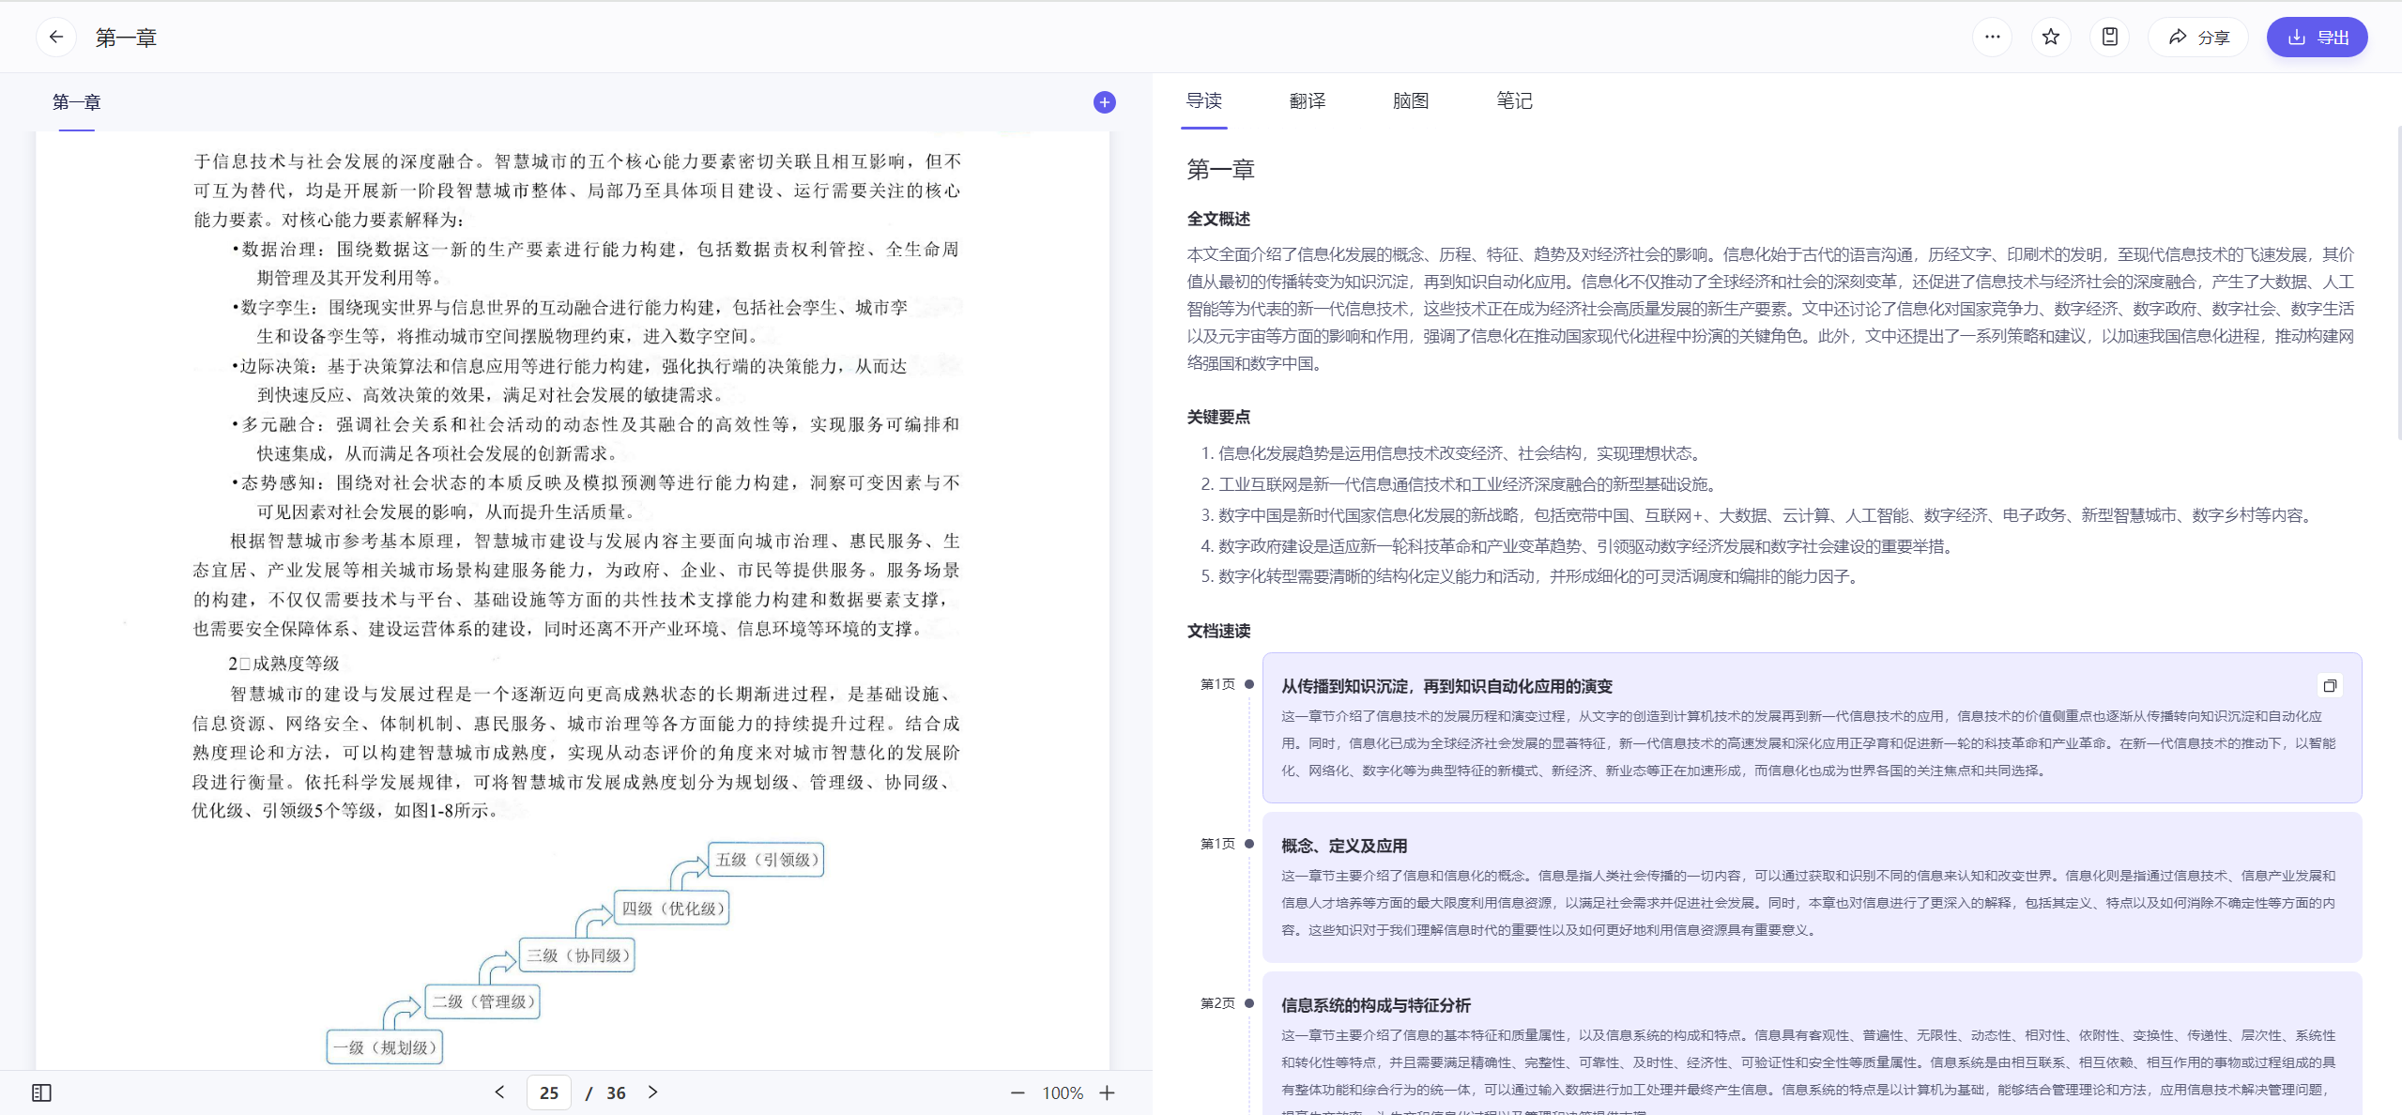This screenshot has height=1115, width=2402.
Task: Open the 从传播到知识沉淀 summary card
Action: click(1812, 728)
